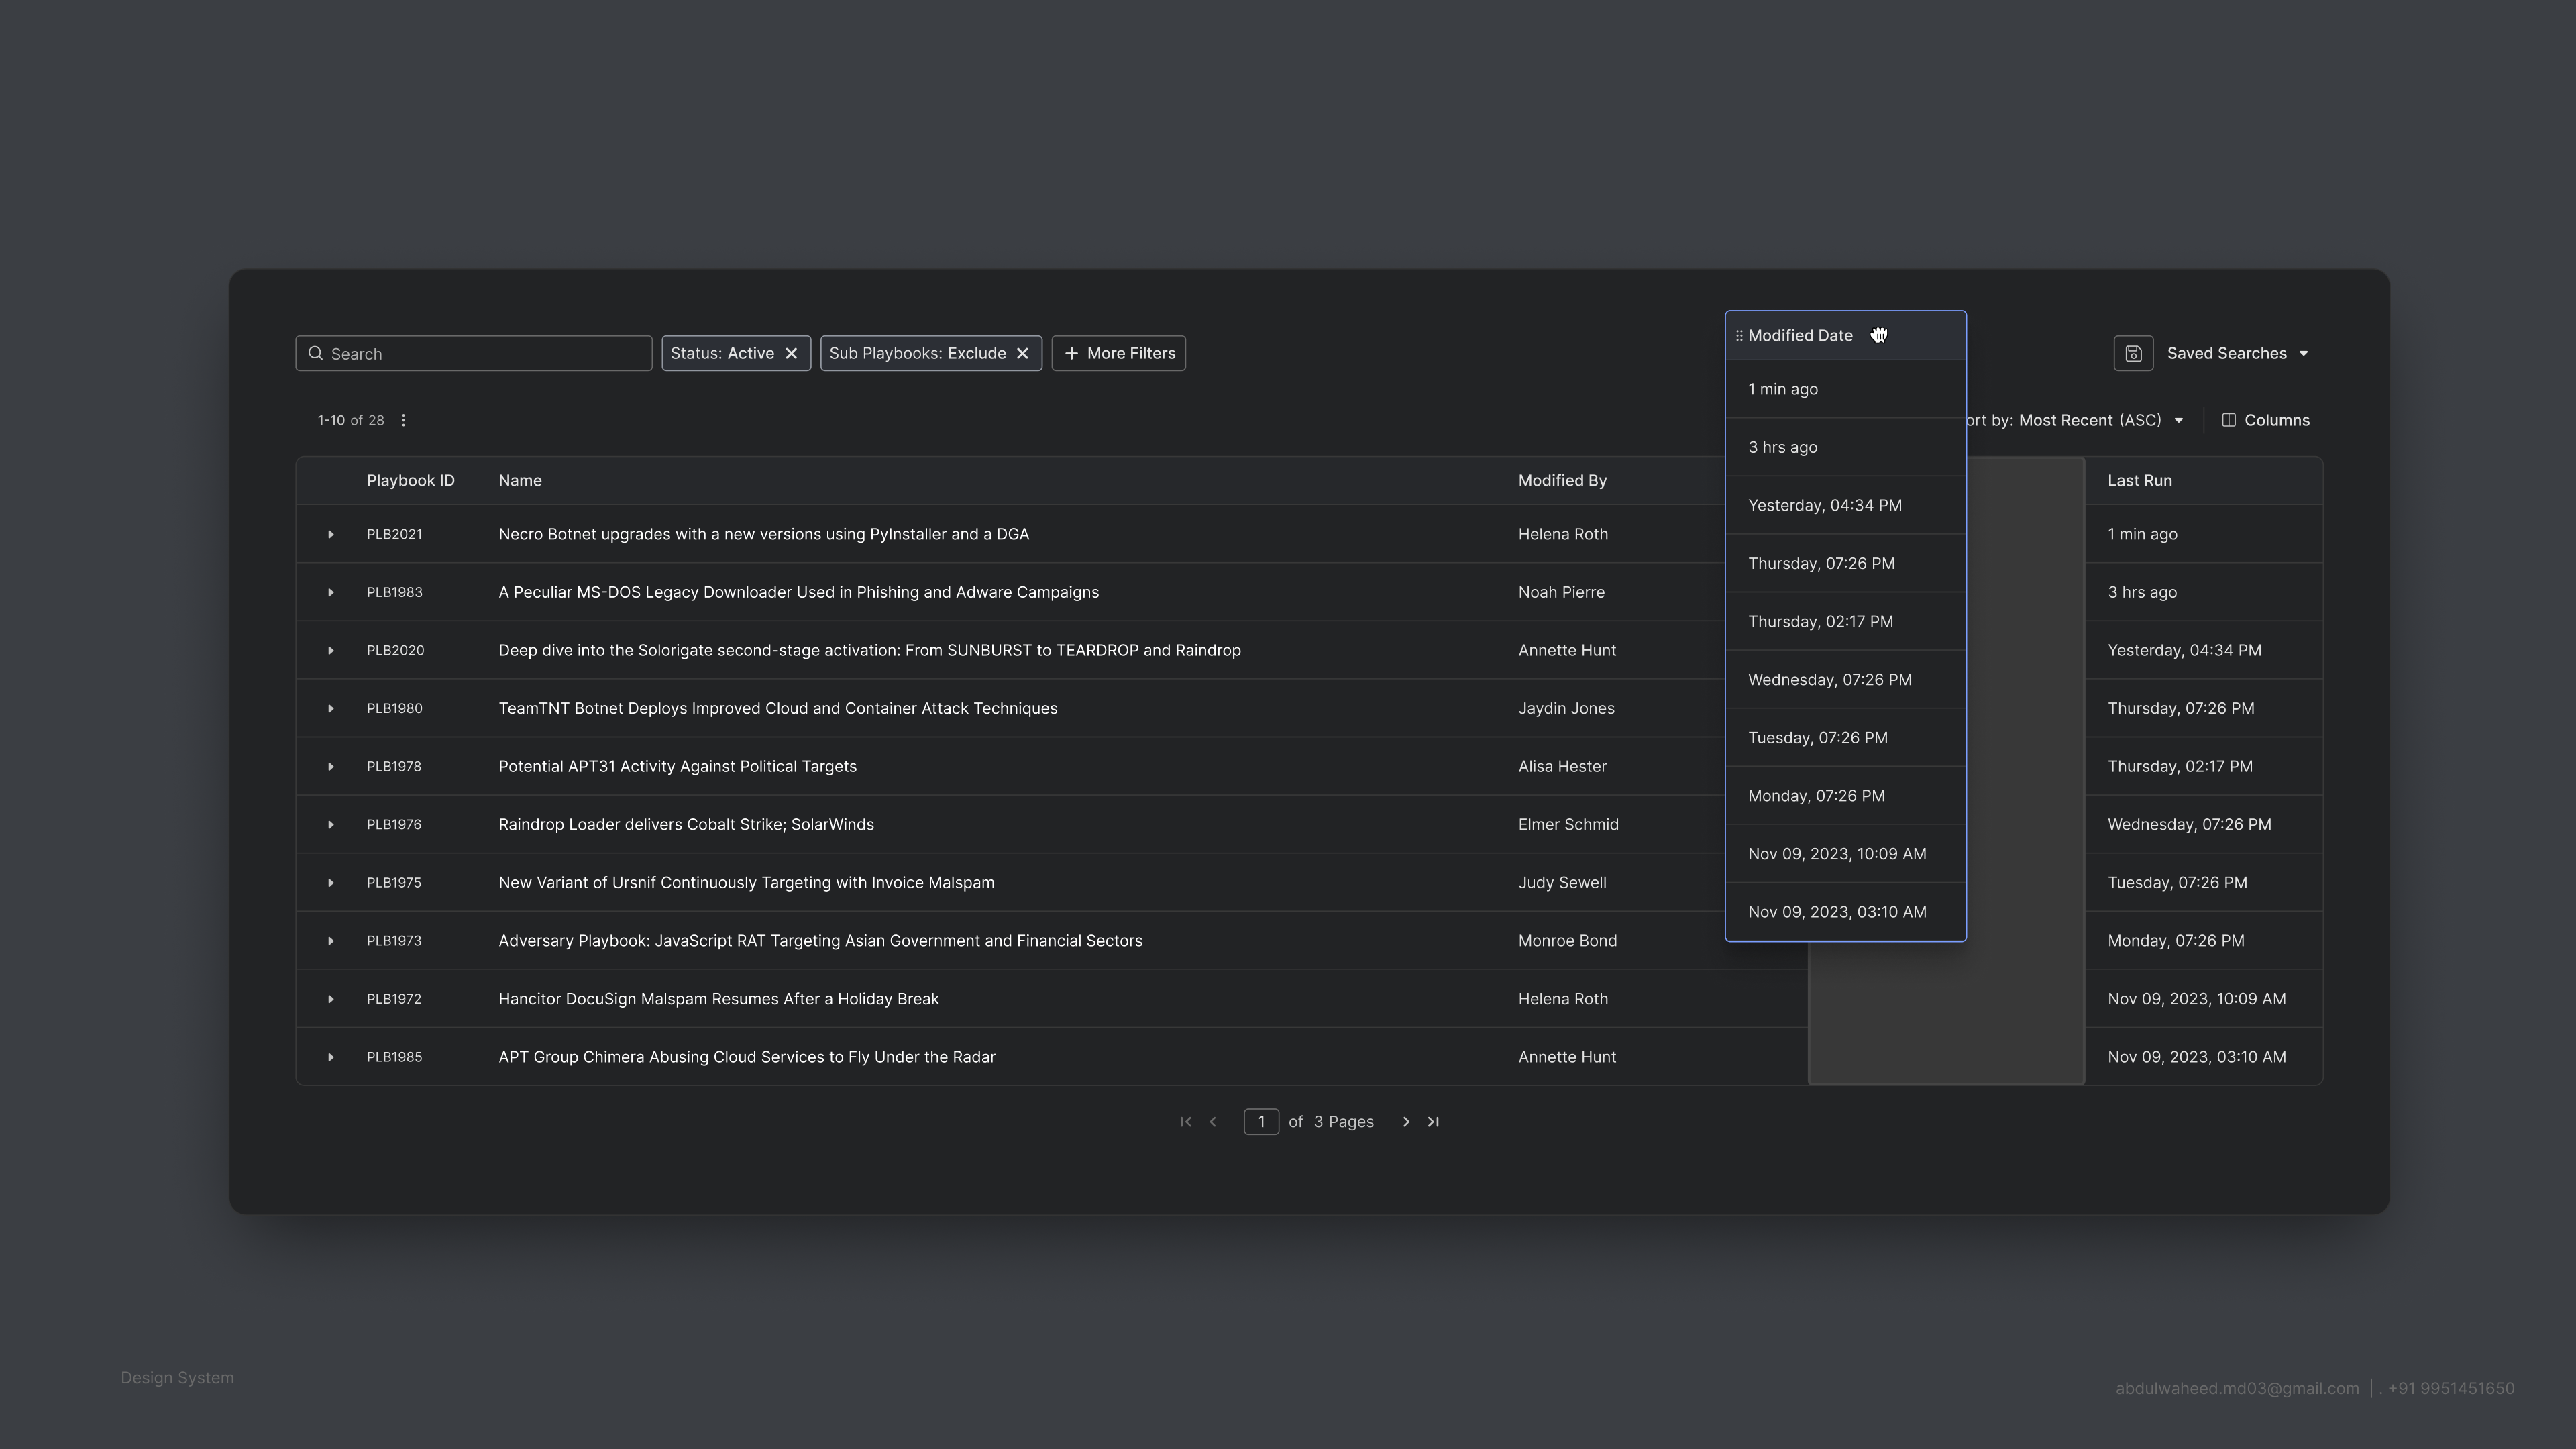Screen dimensions: 2576x1449
Task: Expand row PLB2020
Action: coord(330,650)
